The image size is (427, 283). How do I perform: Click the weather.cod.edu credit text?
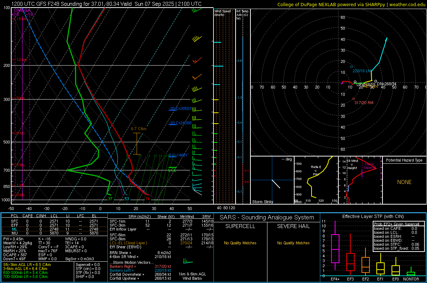[407, 4]
